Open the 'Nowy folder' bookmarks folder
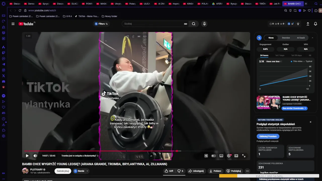 click(109, 16)
